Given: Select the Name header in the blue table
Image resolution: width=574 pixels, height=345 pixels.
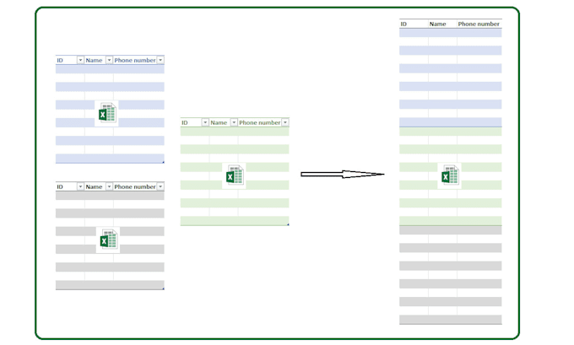Looking at the screenshot, I should click(x=94, y=61).
